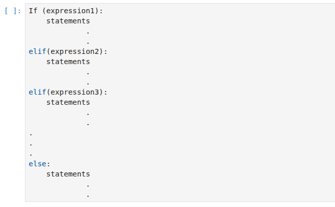Click the middle of three left-margin dots
335x207 pixels.
click(31, 145)
